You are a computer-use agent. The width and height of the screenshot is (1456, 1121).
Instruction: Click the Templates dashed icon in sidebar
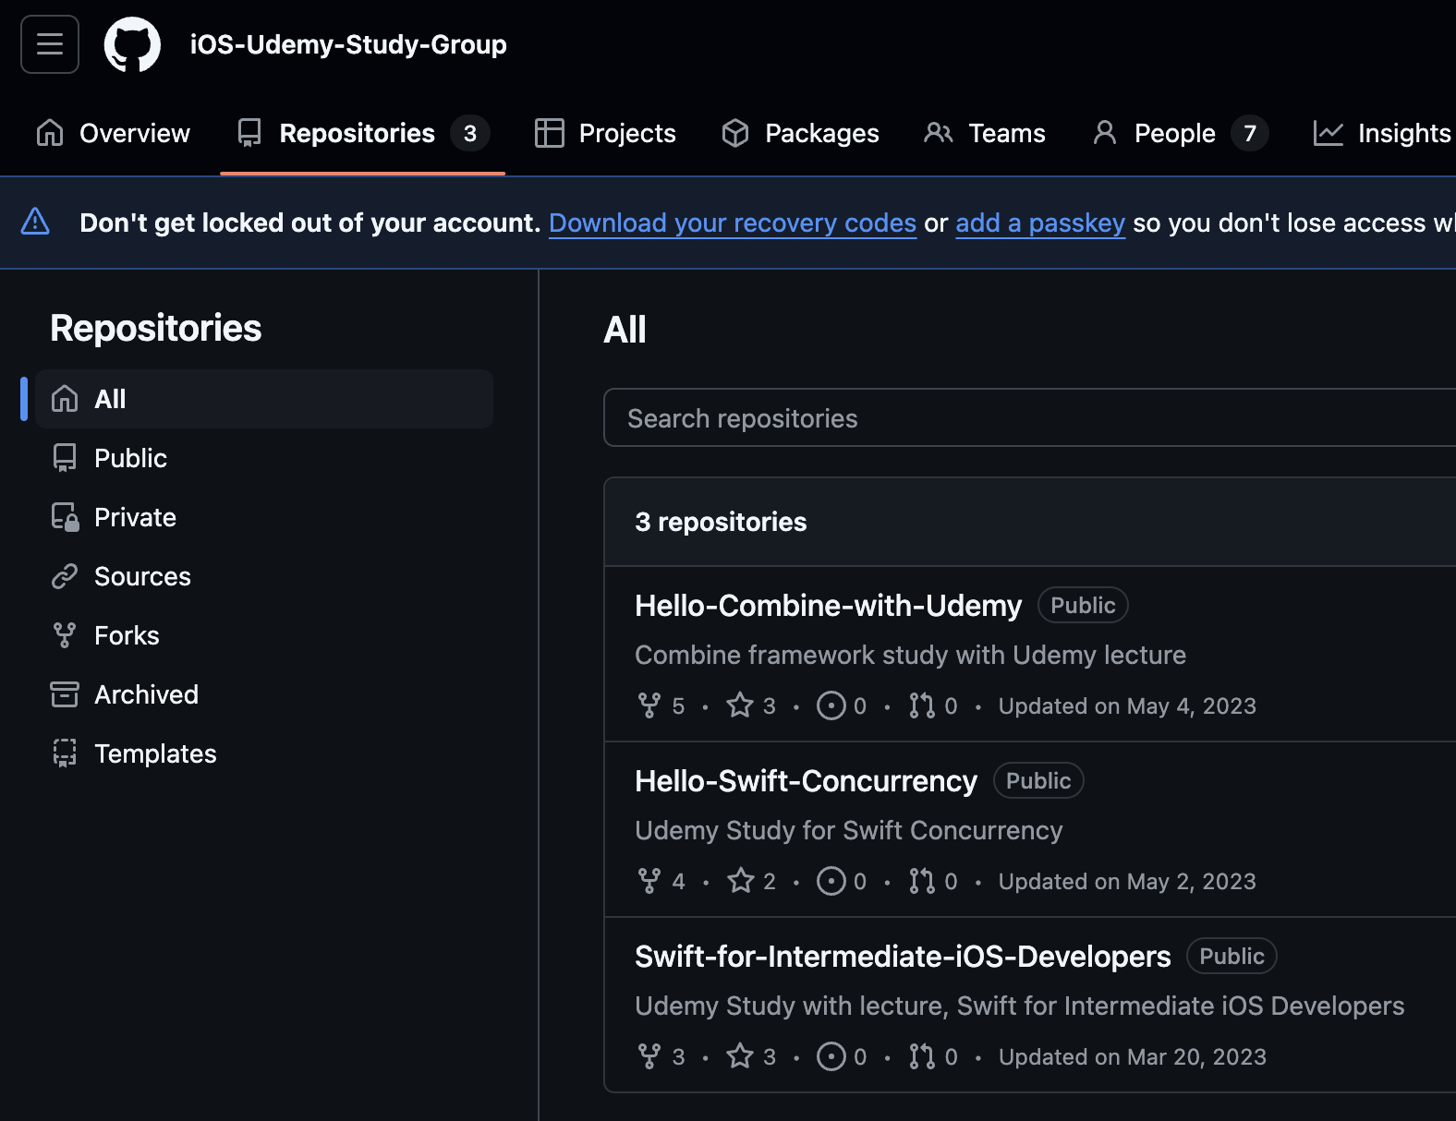coord(65,753)
